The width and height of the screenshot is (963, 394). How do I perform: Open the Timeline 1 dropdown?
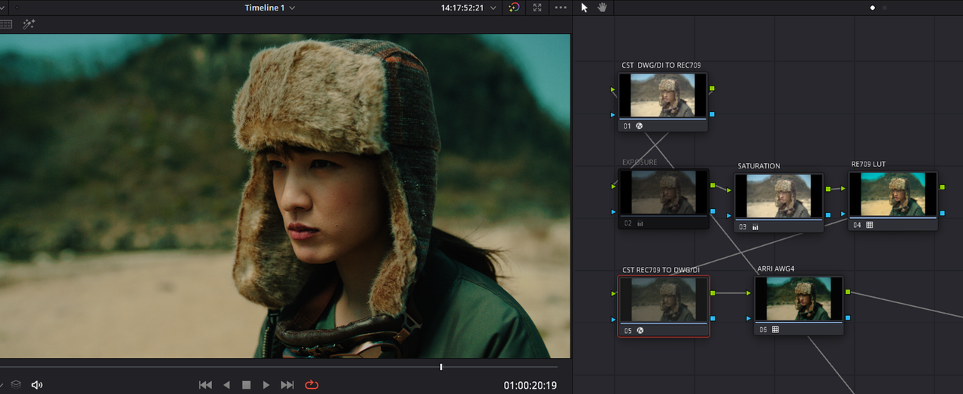click(x=270, y=8)
